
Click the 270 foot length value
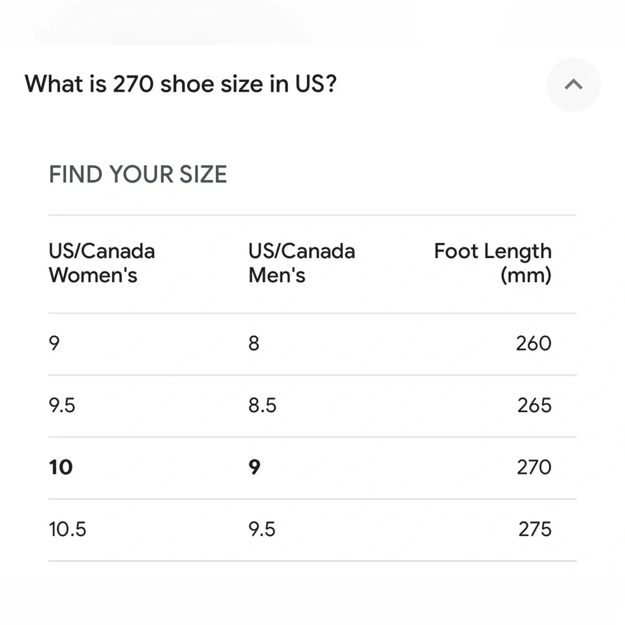[534, 467]
